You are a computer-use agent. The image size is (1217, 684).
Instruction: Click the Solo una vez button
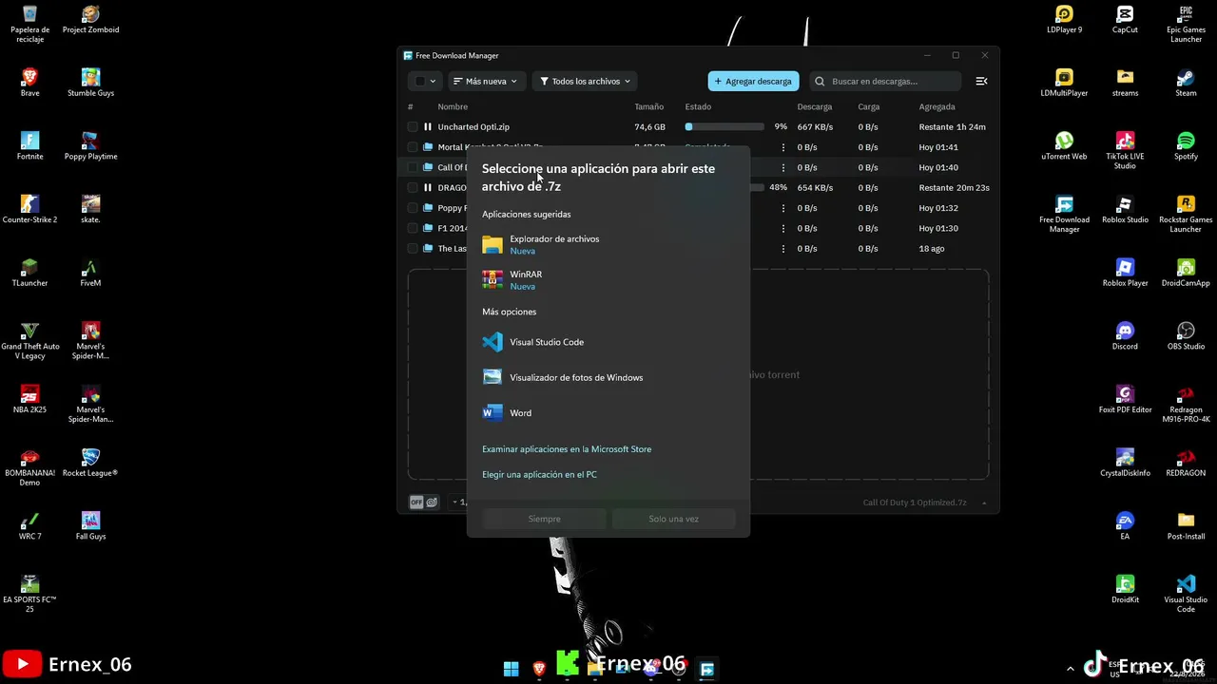673,519
